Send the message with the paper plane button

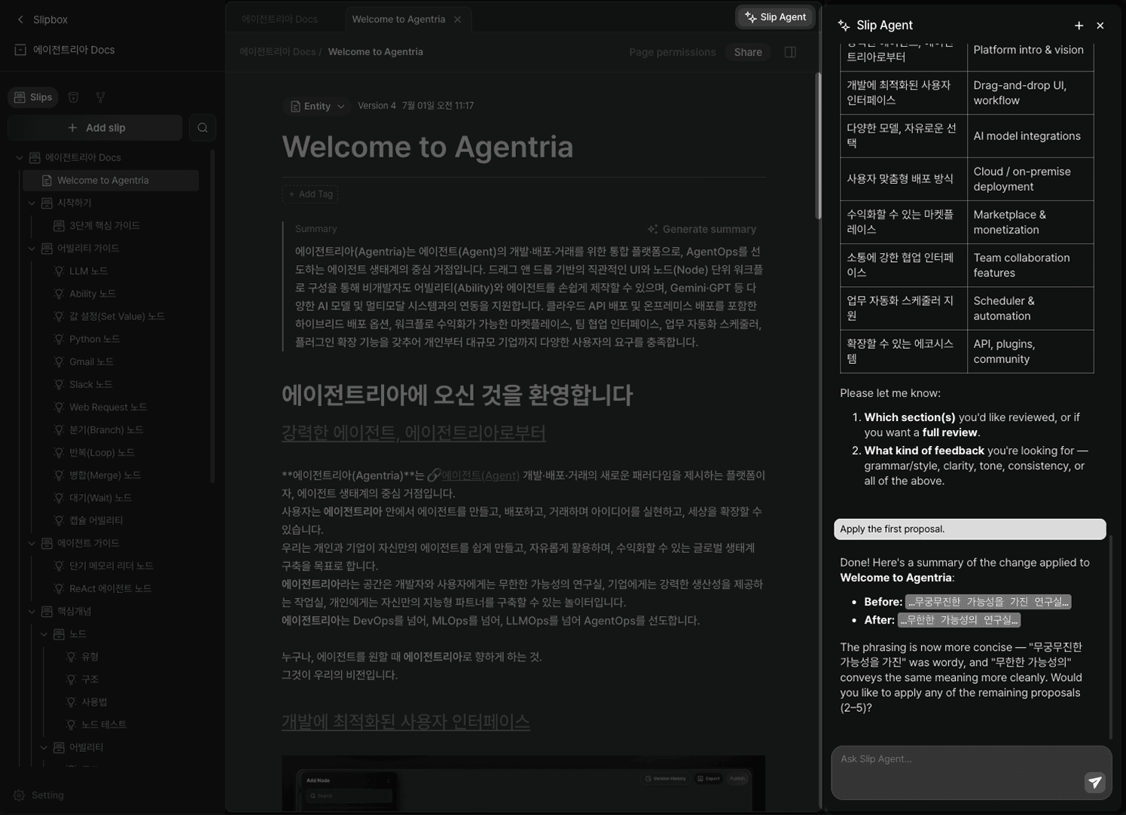[x=1095, y=783]
